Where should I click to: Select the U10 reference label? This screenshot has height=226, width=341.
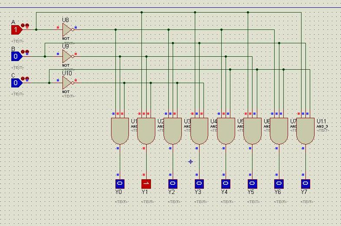pyautogui.click(x=67, y=73)
